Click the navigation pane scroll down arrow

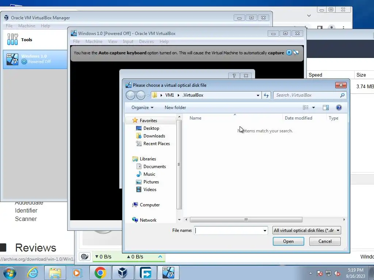[179, 219]
